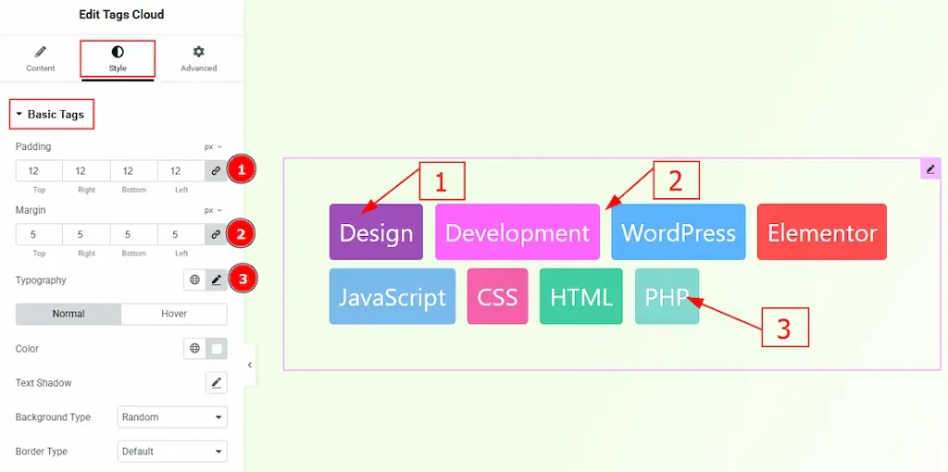The height and width of the screenshot is (472, 948).
Task: Collapse the Basic Tags section
Action: [51, 115]
